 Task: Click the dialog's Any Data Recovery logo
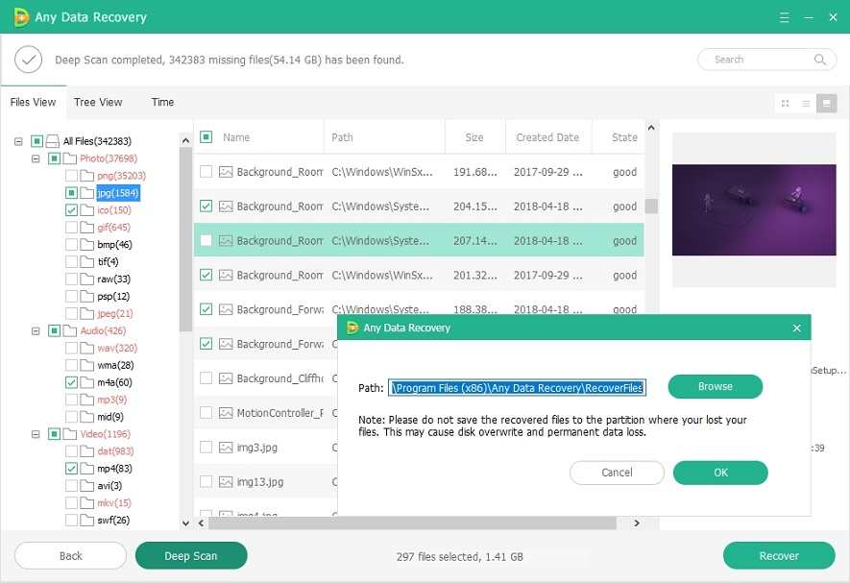[x=352, y=328]
